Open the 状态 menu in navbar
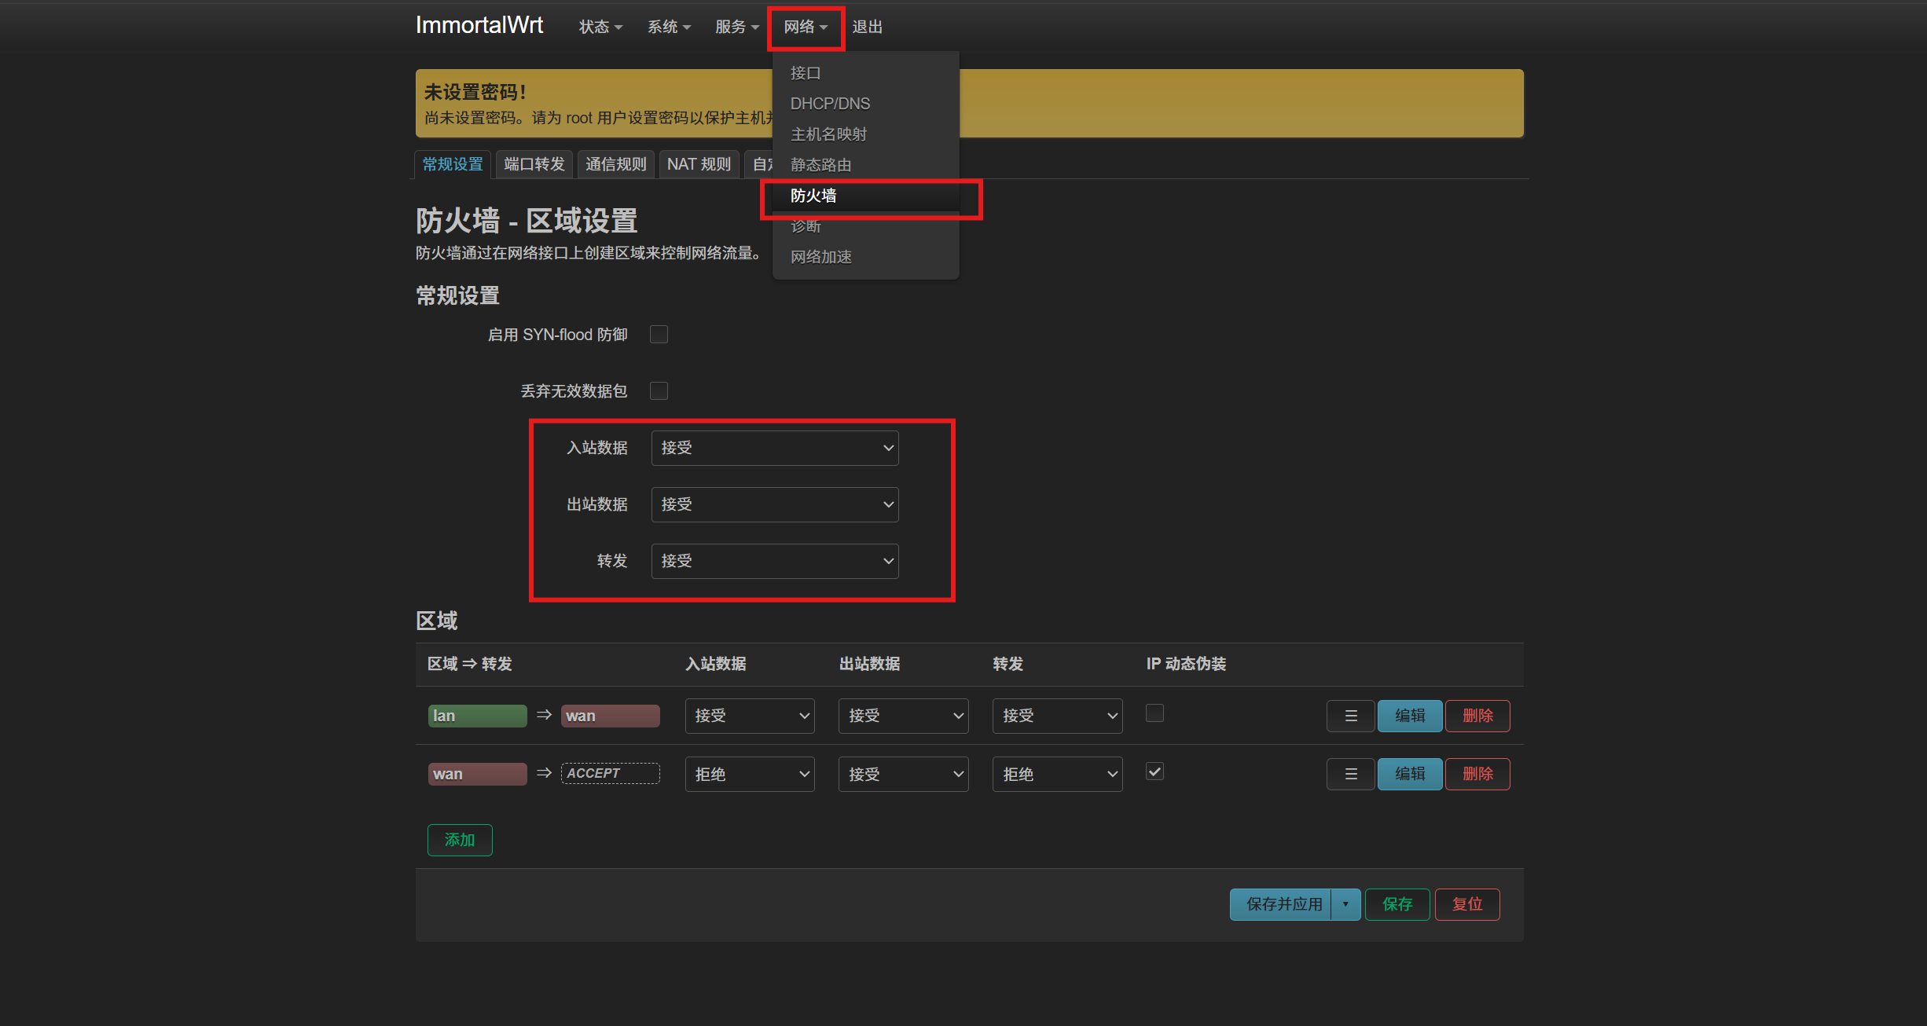The height and width of the screenshot is (1026, 1927). coord(600,27)
